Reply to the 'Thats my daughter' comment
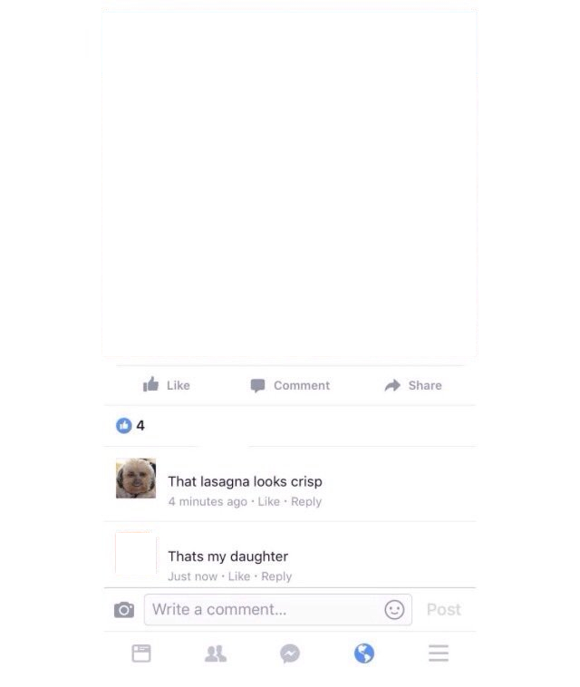Image resolution: width=580 pixels, height=687 pixels. point(276,576)
